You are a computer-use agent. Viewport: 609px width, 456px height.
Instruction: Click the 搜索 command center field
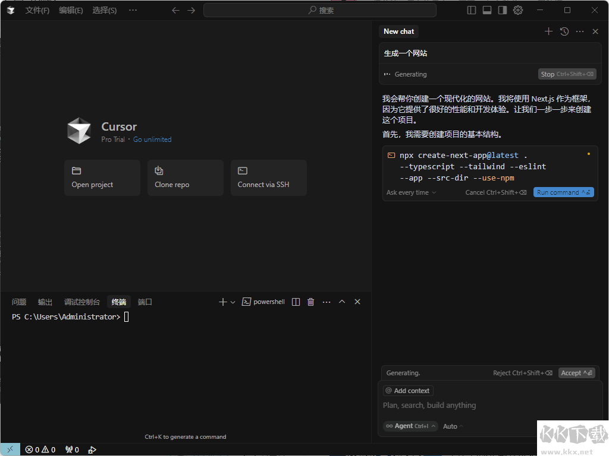[319, 11]
